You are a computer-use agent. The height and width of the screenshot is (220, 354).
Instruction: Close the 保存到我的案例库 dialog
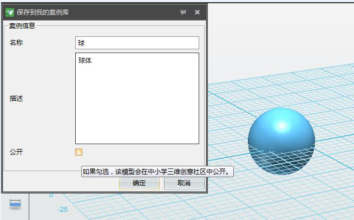pyautogui.click(x=197, y=12)
